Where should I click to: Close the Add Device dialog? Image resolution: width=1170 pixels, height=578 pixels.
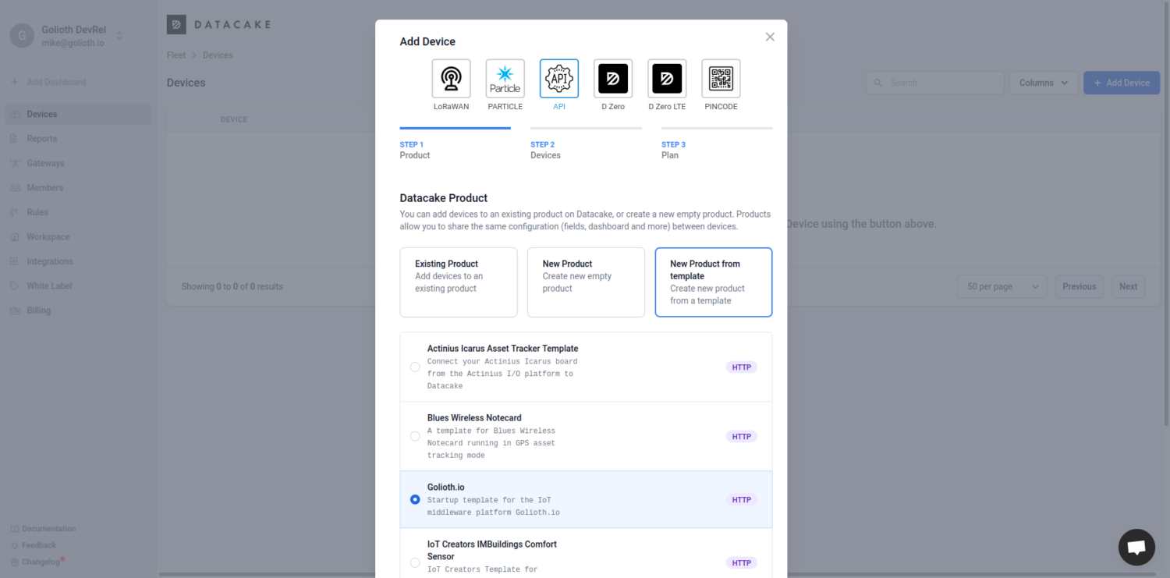[x=770, y=37]
